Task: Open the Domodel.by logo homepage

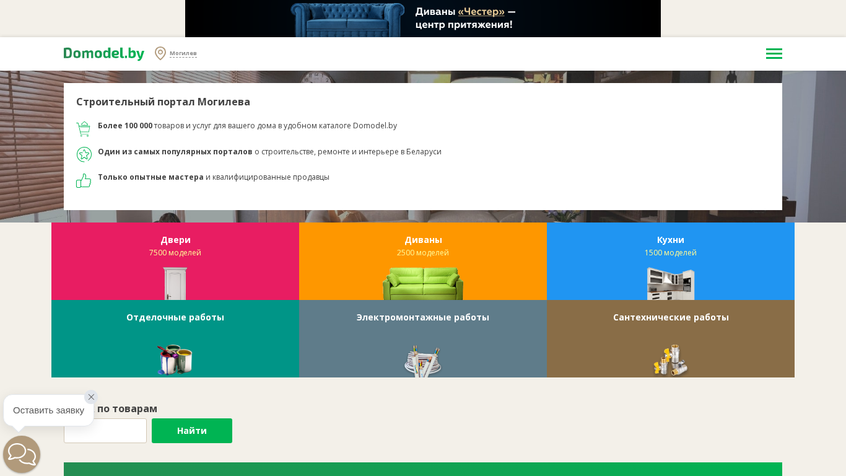Action: [104, 53]
